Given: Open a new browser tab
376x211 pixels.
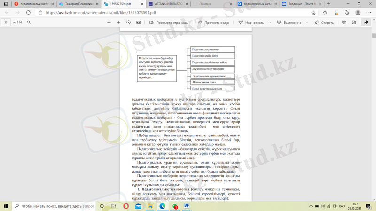Looking at the screenshot, I should pos(329,4).
